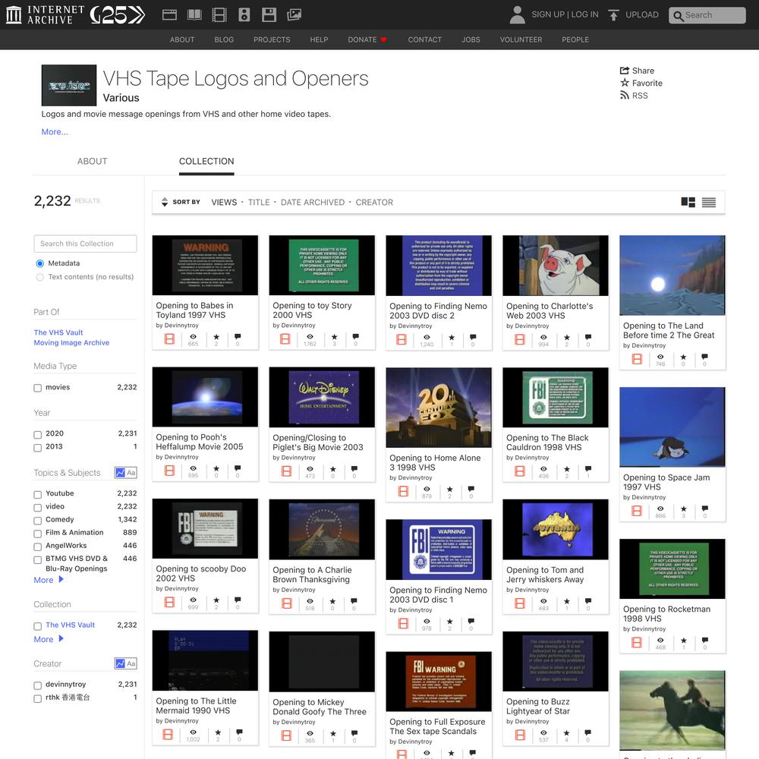Check the Youtube topic checkbox
The width and height of the screenshot is (759, 759).
click(x=38, y=494)
